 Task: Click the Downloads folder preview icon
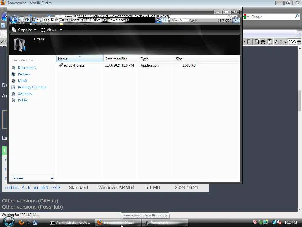point(19,44)
